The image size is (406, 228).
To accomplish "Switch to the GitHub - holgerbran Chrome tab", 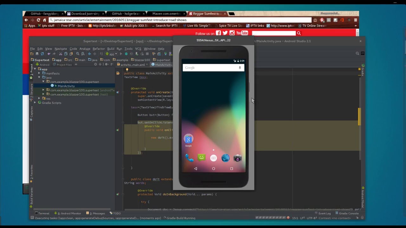I will [126, 14].
